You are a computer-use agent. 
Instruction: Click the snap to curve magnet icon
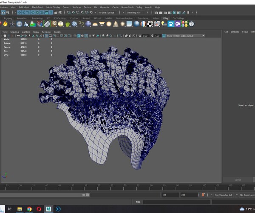tap(74, 12)
